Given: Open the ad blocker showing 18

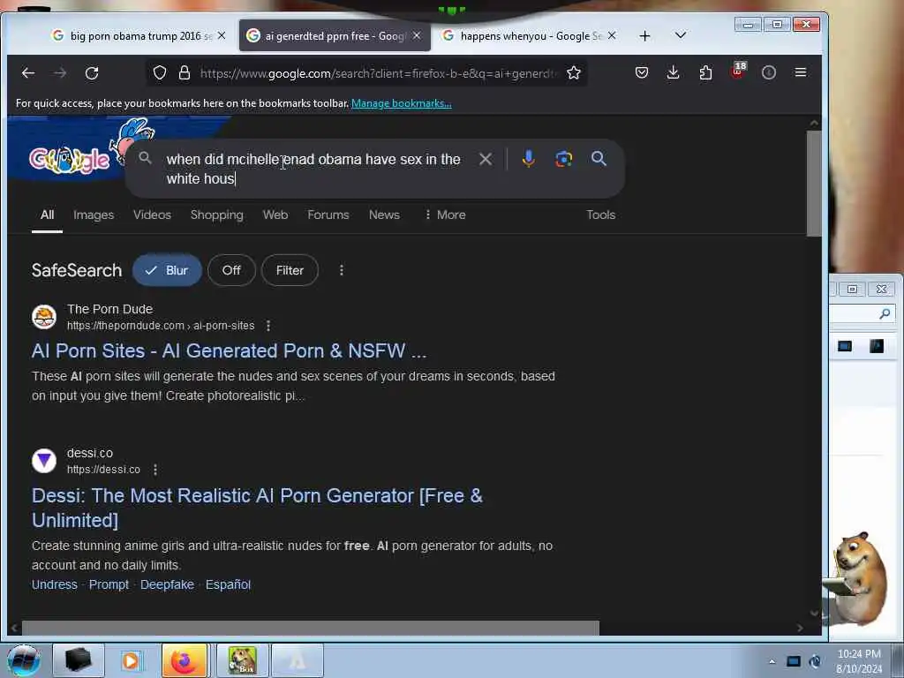Looking at the screenshot, I should 737,72.
